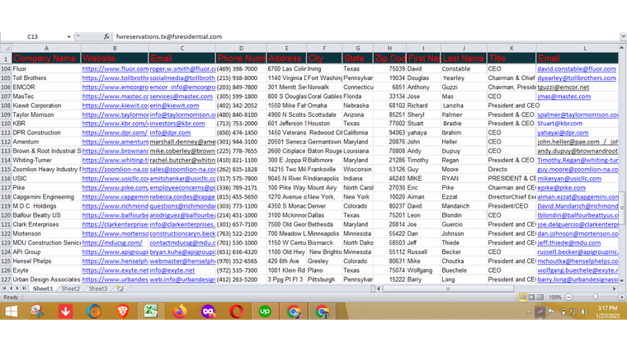627x352 pixels.
Task: Click david.constable@fluor.com email link
Action: tap(576, 69)
